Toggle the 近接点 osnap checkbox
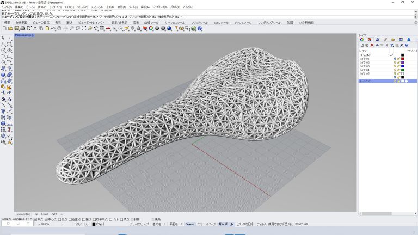Screen dimensions: 418x235 tap(14, 219)
